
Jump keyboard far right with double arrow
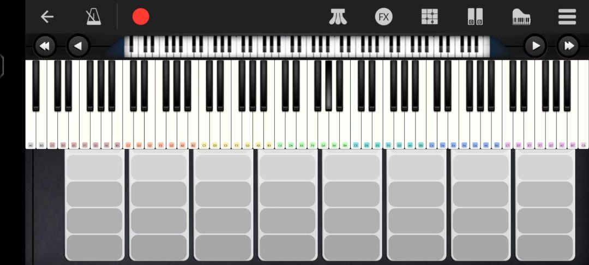[568, 46]
